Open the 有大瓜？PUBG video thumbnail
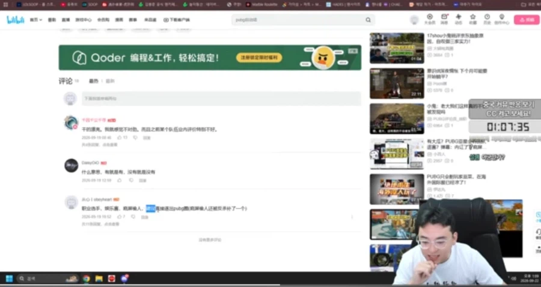Image resolution: width=541 pixels, height=287 pixels. (x=397, y=154)
